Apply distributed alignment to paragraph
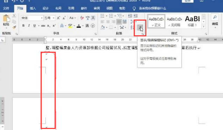 (125, 22)
